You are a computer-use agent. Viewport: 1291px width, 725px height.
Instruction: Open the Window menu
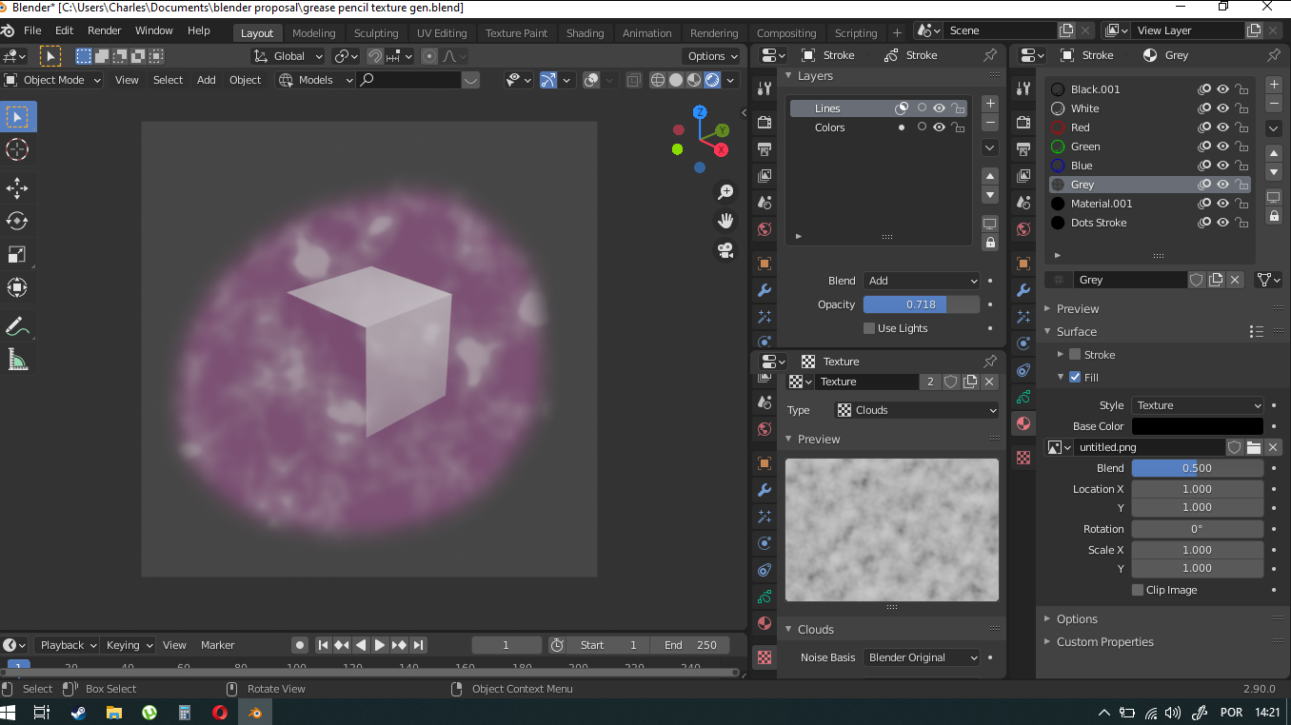click(154, 30)
